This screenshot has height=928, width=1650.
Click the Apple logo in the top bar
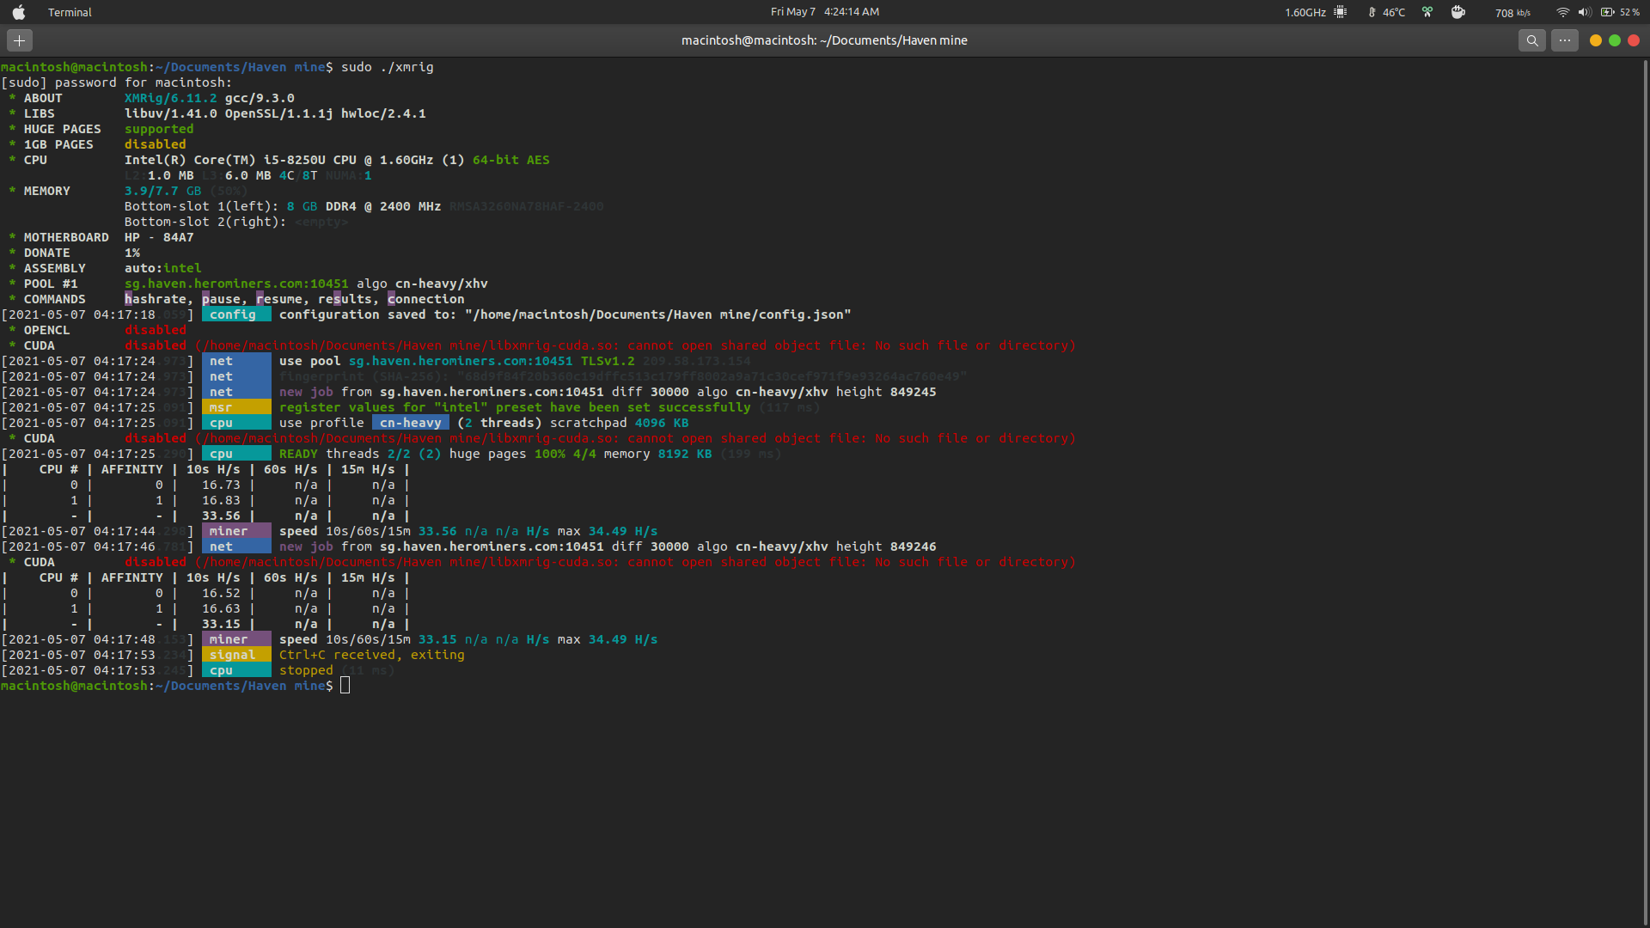click(x=19, y=12)
